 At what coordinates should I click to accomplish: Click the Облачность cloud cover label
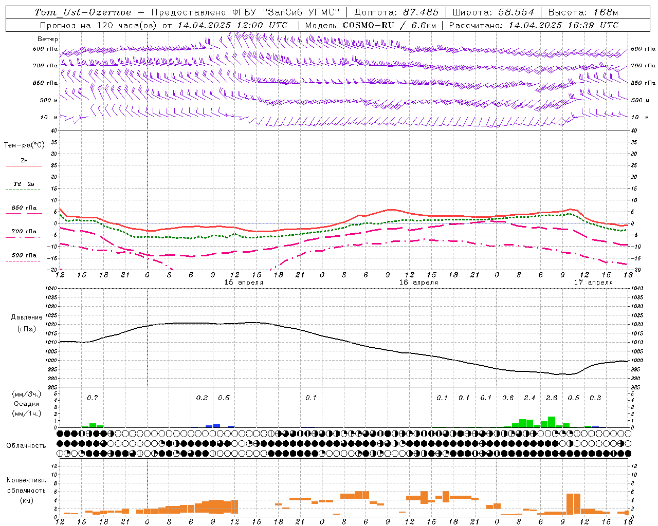(26, 445)
